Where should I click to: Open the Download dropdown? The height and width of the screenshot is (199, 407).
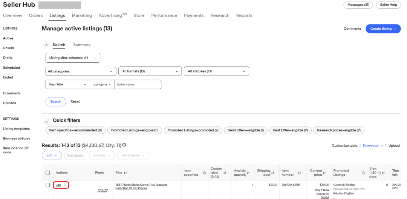(x=373, y=146)
